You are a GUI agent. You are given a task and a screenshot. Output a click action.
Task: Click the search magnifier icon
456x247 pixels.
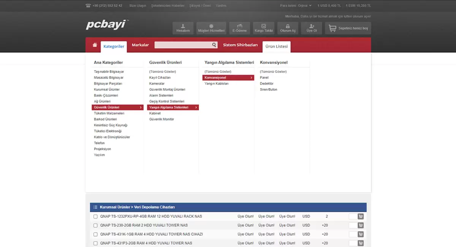(214, 45)
